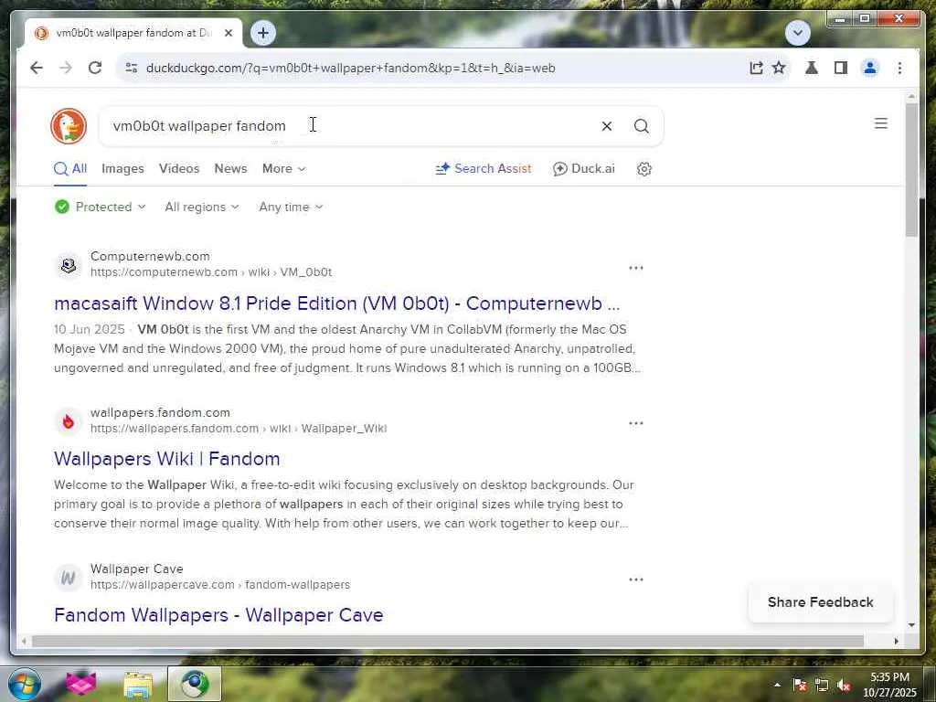
Task: Click the forward navigation arrow
Action: (66, 68)
